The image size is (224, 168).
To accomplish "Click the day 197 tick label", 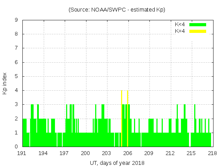I will [x=64, y=153].
